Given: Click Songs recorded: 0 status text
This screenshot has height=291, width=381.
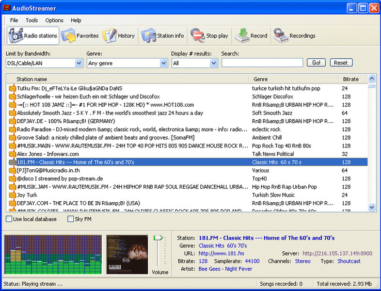Looking at the screenshot, I should tap(281, 284).
